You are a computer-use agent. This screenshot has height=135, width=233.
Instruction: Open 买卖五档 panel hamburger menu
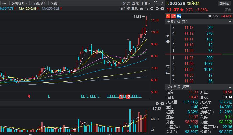coord(230,22)
